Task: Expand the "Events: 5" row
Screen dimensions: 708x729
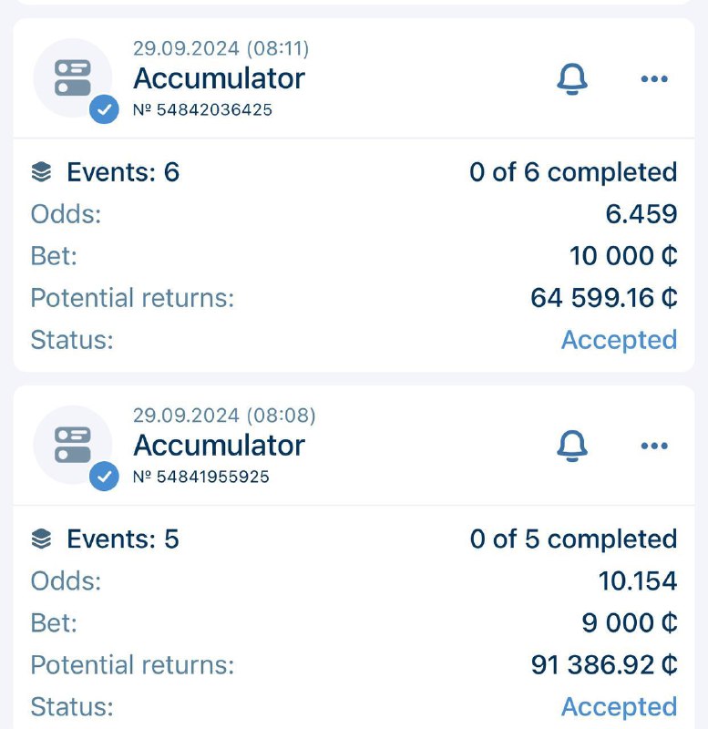Action: tap(123, 539)
